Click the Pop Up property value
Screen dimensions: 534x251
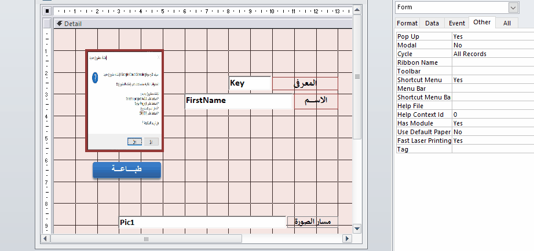tap(492, 36)
